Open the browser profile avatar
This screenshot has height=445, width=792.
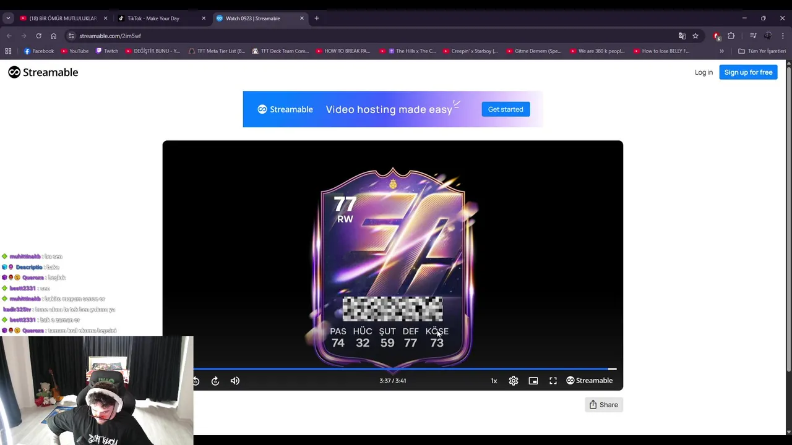point(768,36)
